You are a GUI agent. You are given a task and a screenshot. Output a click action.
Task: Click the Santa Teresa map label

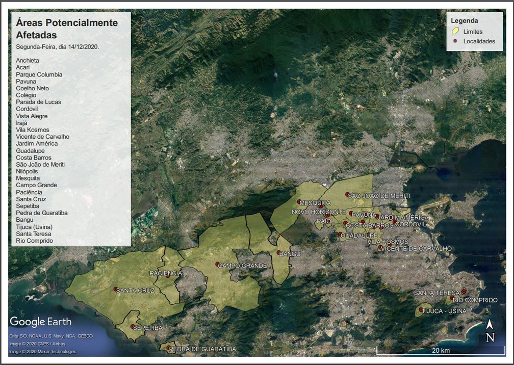[x=436, y=293]
